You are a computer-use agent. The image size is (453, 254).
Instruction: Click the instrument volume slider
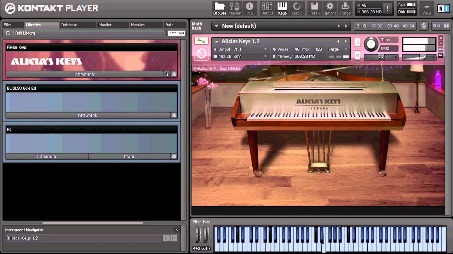pos(419,57)
